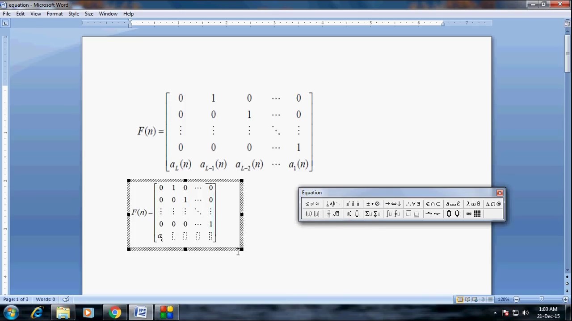Open Internet Explorer from the taskbar
The image size is (572, 321).
(37, 313)
